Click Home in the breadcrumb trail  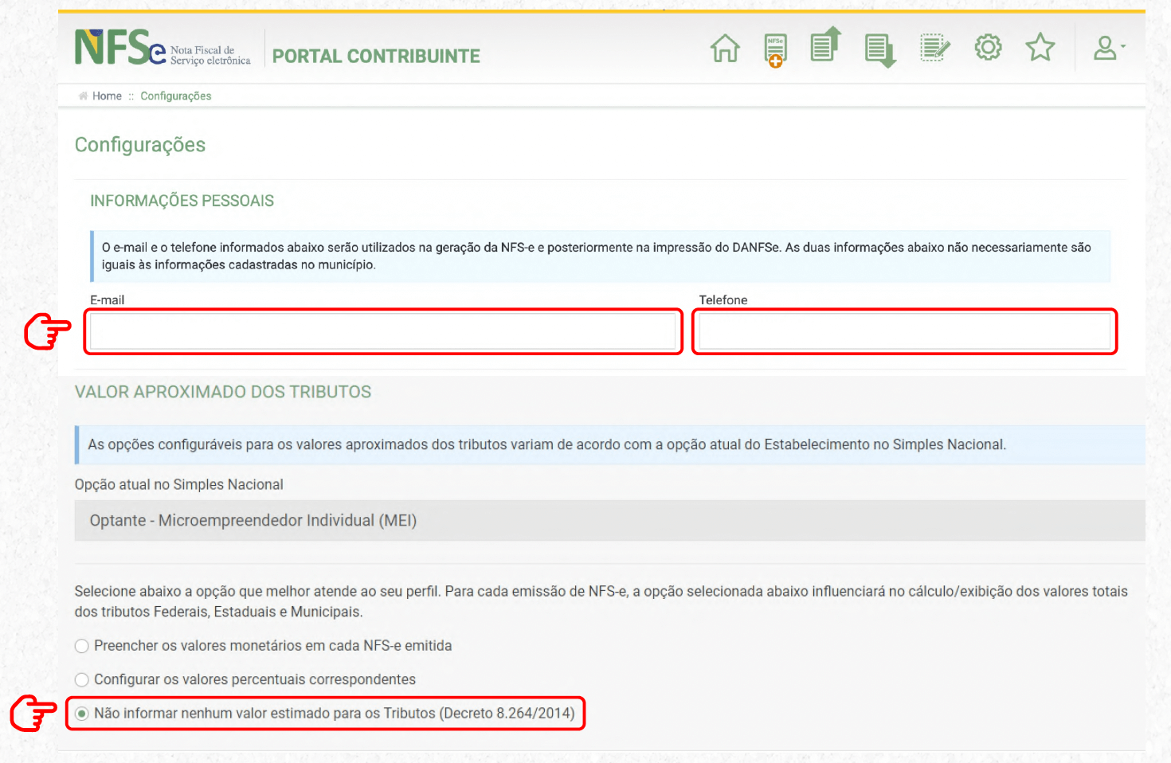click(x=107, y=96)
